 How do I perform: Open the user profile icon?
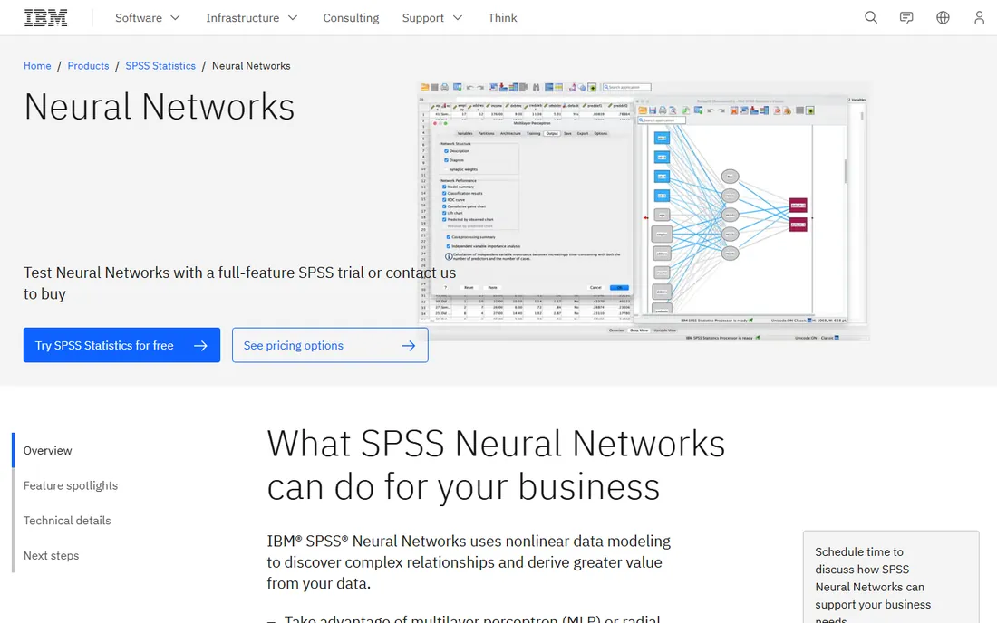click(979, 18)
